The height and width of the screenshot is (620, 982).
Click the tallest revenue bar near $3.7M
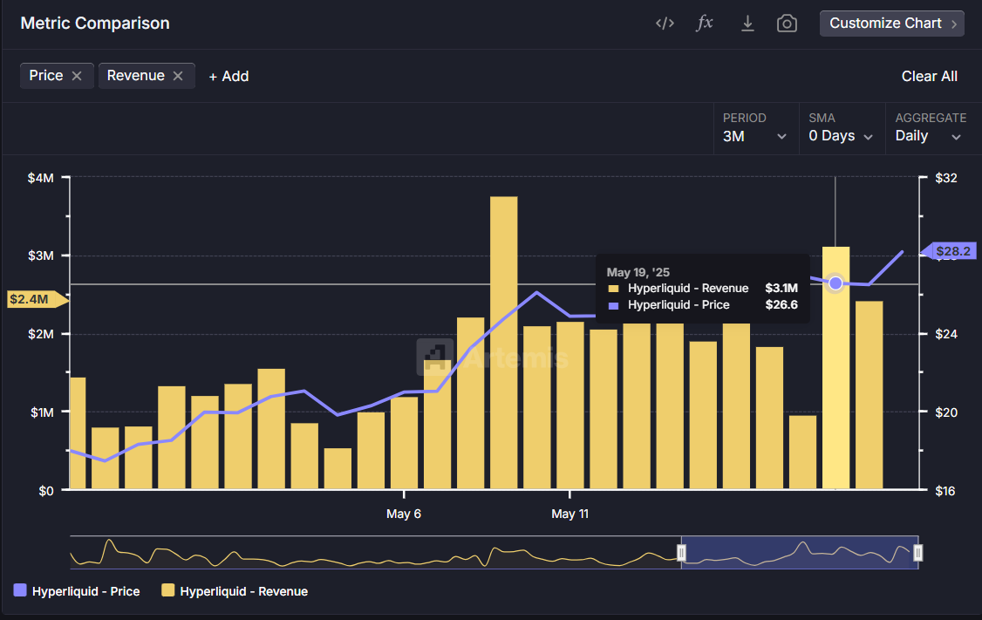point(503,343)
